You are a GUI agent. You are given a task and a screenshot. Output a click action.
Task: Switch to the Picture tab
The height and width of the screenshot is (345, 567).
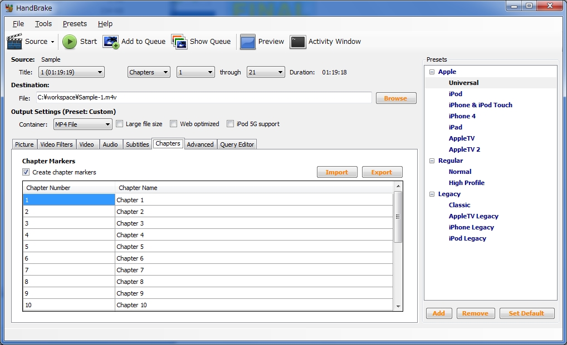click(24, 144)
